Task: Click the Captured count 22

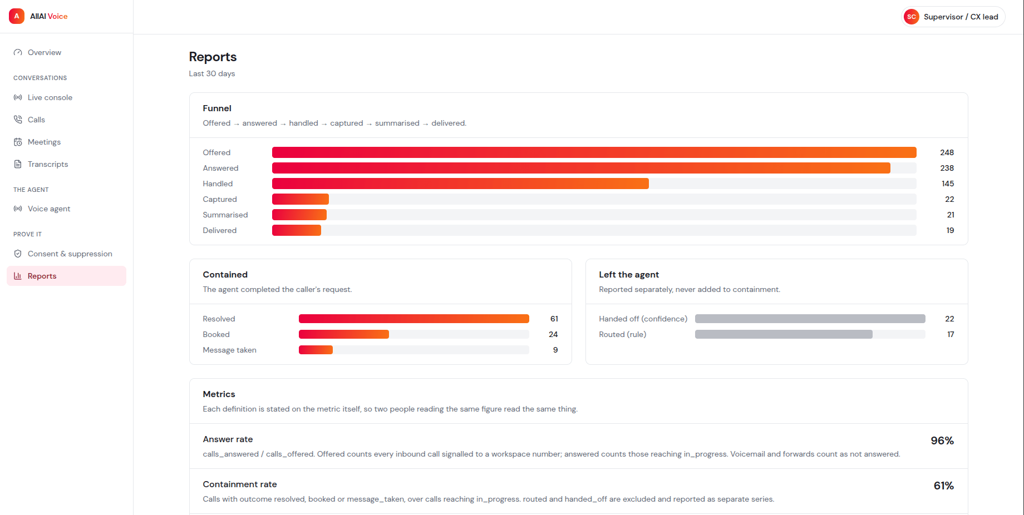Action: click(x=949, y=199)
